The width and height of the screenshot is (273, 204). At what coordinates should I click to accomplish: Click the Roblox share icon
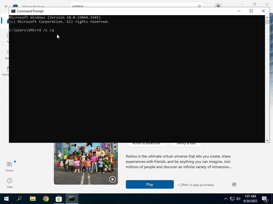(x=234, y=184)
